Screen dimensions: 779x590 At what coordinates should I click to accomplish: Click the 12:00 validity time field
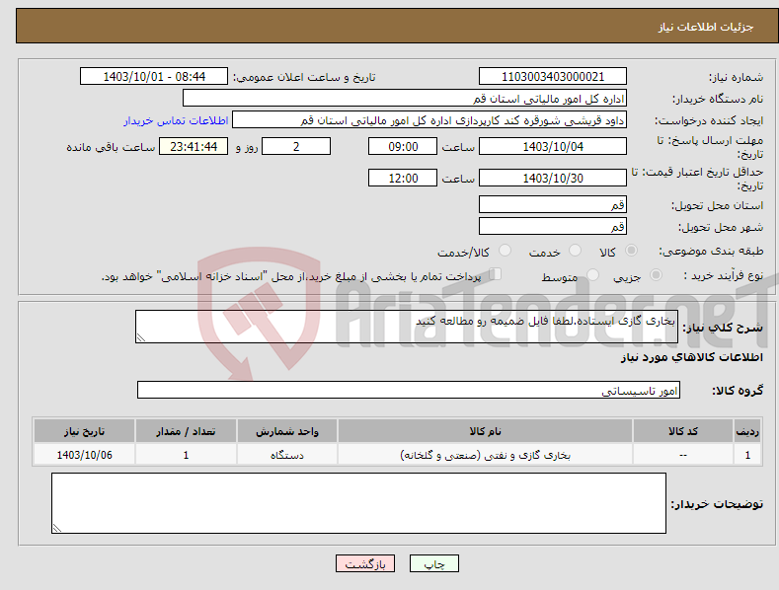coord(403,178)
